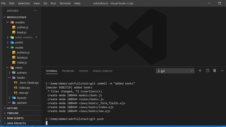Click the books folder icon
226x127 pixels.
[x=14, y=78]
